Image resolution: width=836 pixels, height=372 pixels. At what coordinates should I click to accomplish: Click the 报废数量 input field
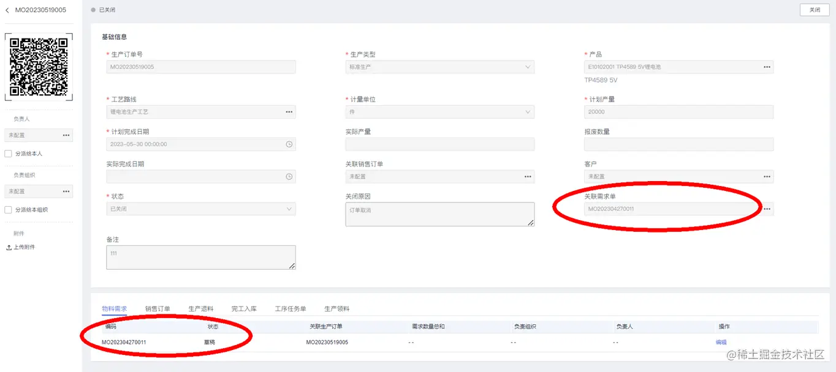(678, 144)
